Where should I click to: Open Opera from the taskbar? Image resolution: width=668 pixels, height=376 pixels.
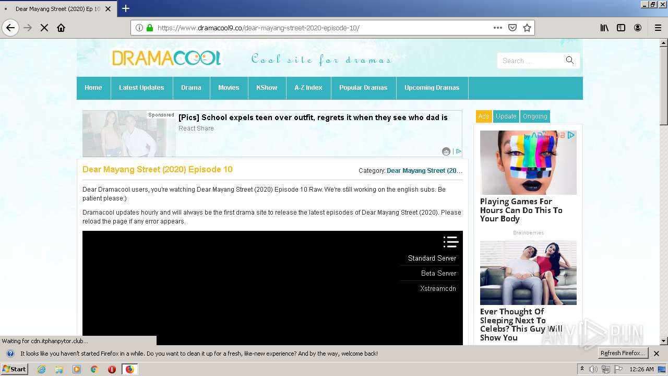click(x=112, y=369)
